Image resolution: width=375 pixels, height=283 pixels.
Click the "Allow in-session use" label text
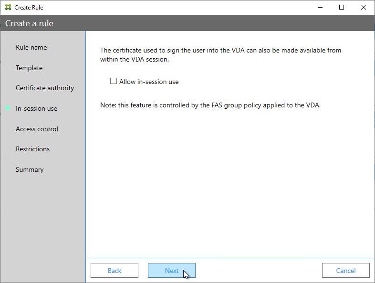[149, 82]
